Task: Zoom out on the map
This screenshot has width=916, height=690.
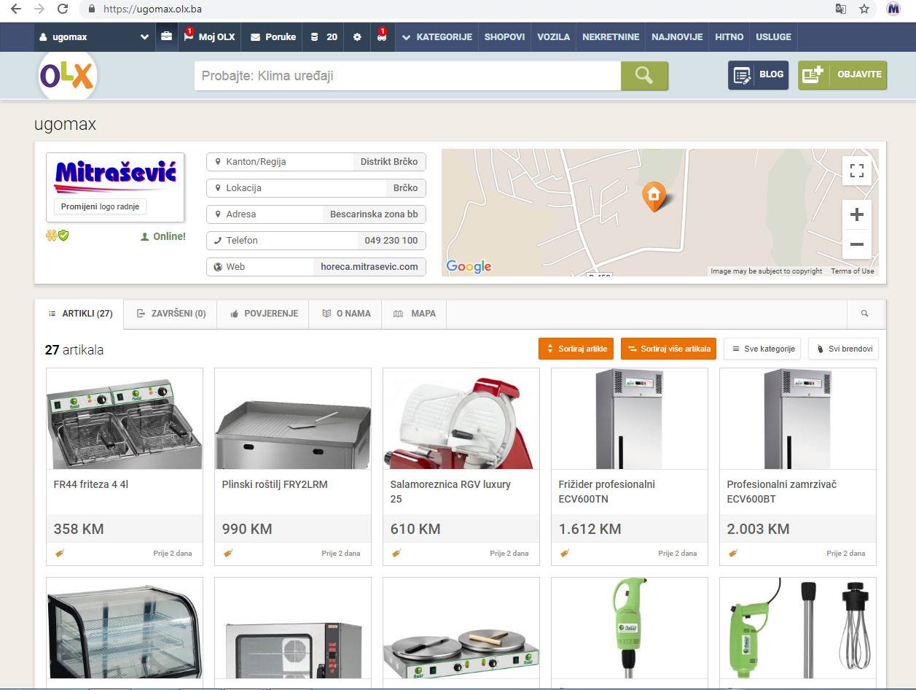Action: [857, 244]
